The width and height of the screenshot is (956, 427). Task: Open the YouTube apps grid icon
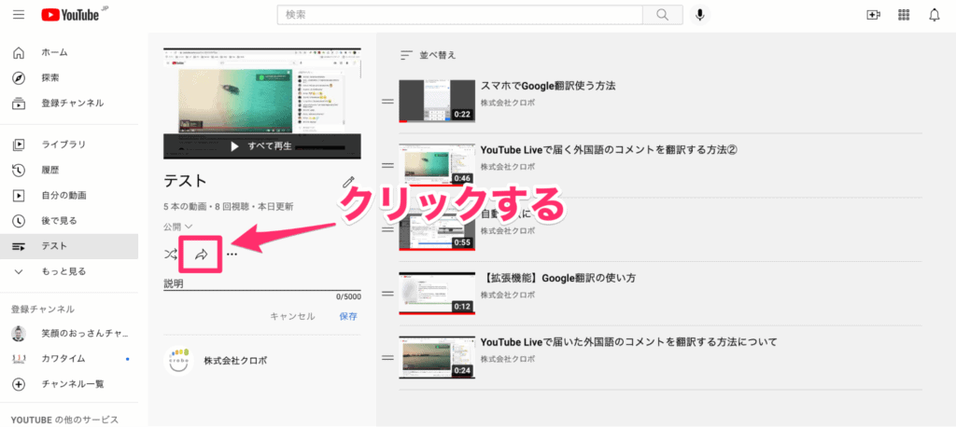pos(904,15)
